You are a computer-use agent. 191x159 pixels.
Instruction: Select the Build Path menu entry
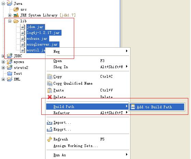(87, 107)
